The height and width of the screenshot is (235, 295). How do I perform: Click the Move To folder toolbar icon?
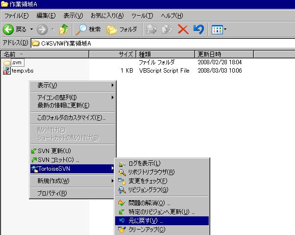pyautogui.click(x=151, y=29)
